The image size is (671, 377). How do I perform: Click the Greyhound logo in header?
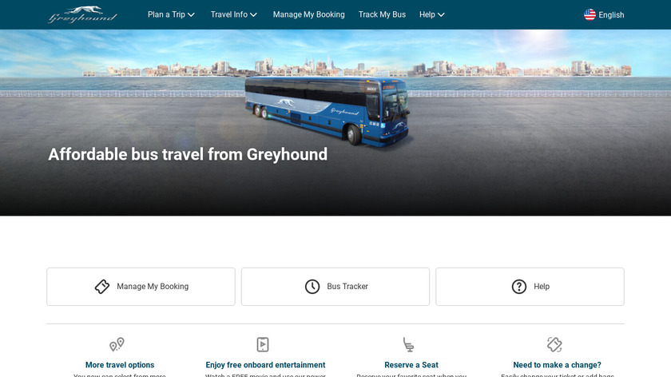(82, 14)
